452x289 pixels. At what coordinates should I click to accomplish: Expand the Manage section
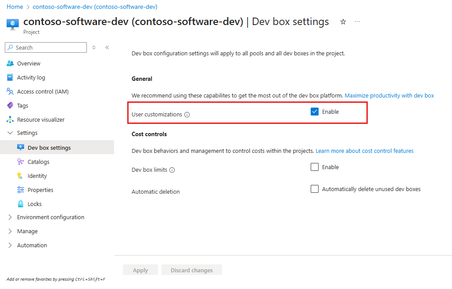(10, 231)
